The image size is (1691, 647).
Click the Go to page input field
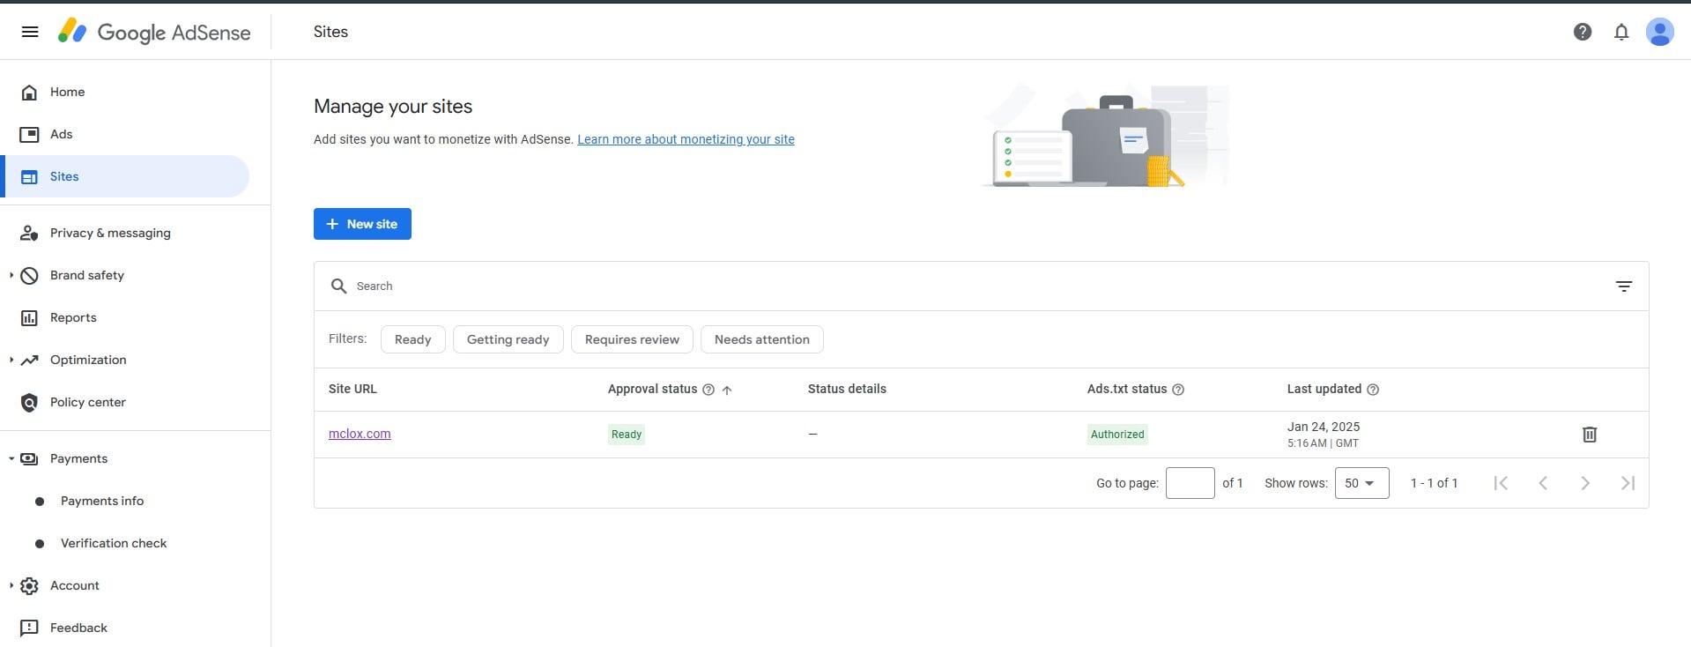pos(1190,483)
